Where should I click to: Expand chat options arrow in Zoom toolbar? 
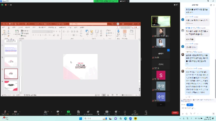tap(62, 112)
